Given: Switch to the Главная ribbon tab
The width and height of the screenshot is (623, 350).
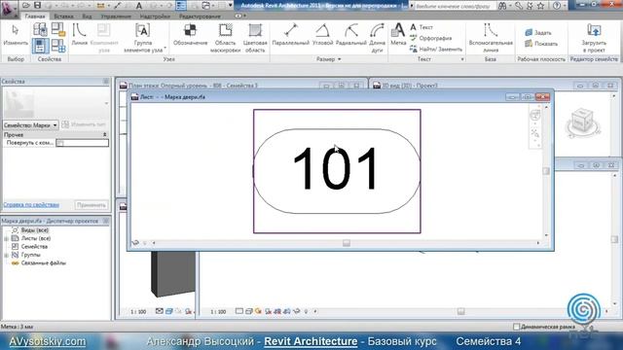Looking at the screenshot, I should tap(35, 17).
